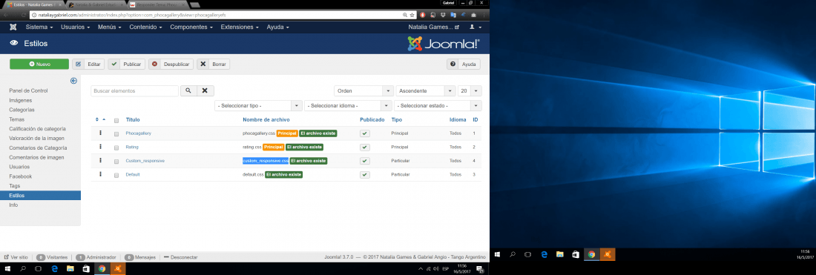
Task: Click the Publicar toolbar button
Action: point(126,64)
